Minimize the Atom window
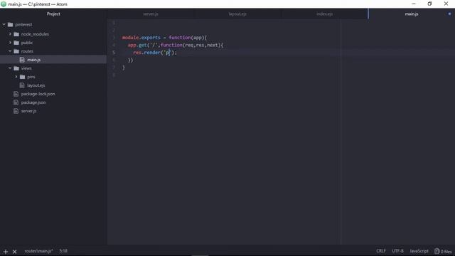455x256 pixels. click(414, 4)
